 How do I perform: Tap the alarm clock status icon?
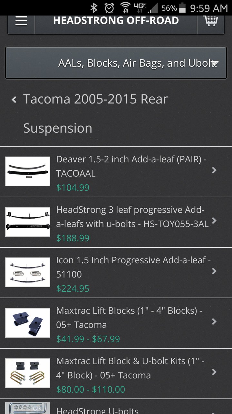point(110,8)
